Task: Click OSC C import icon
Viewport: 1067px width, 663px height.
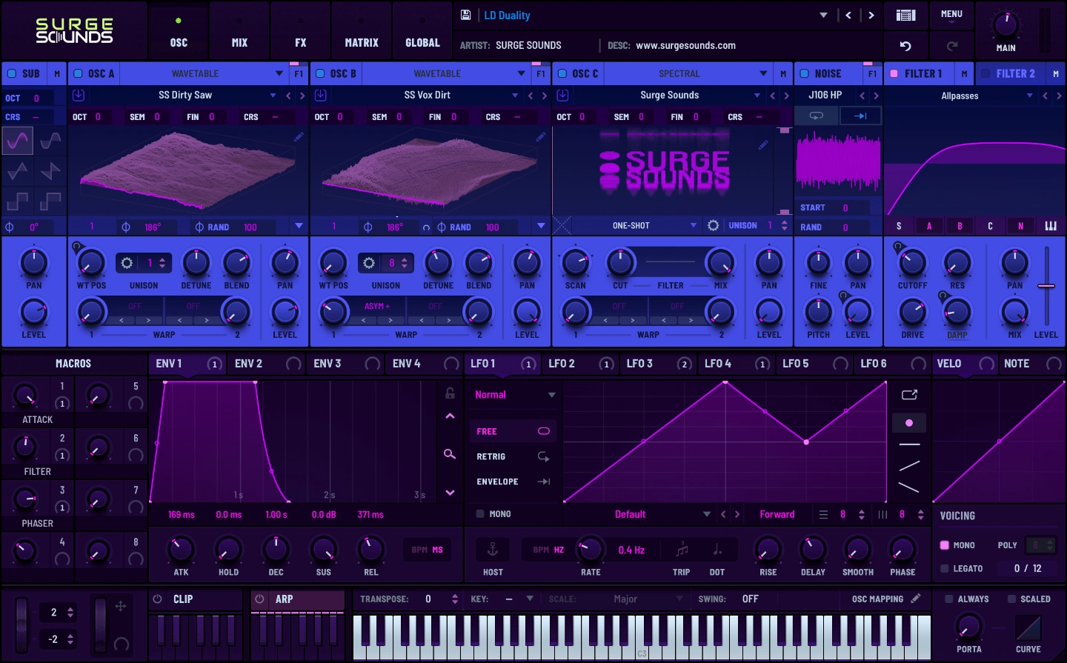Action: click(x=562, y=96)
